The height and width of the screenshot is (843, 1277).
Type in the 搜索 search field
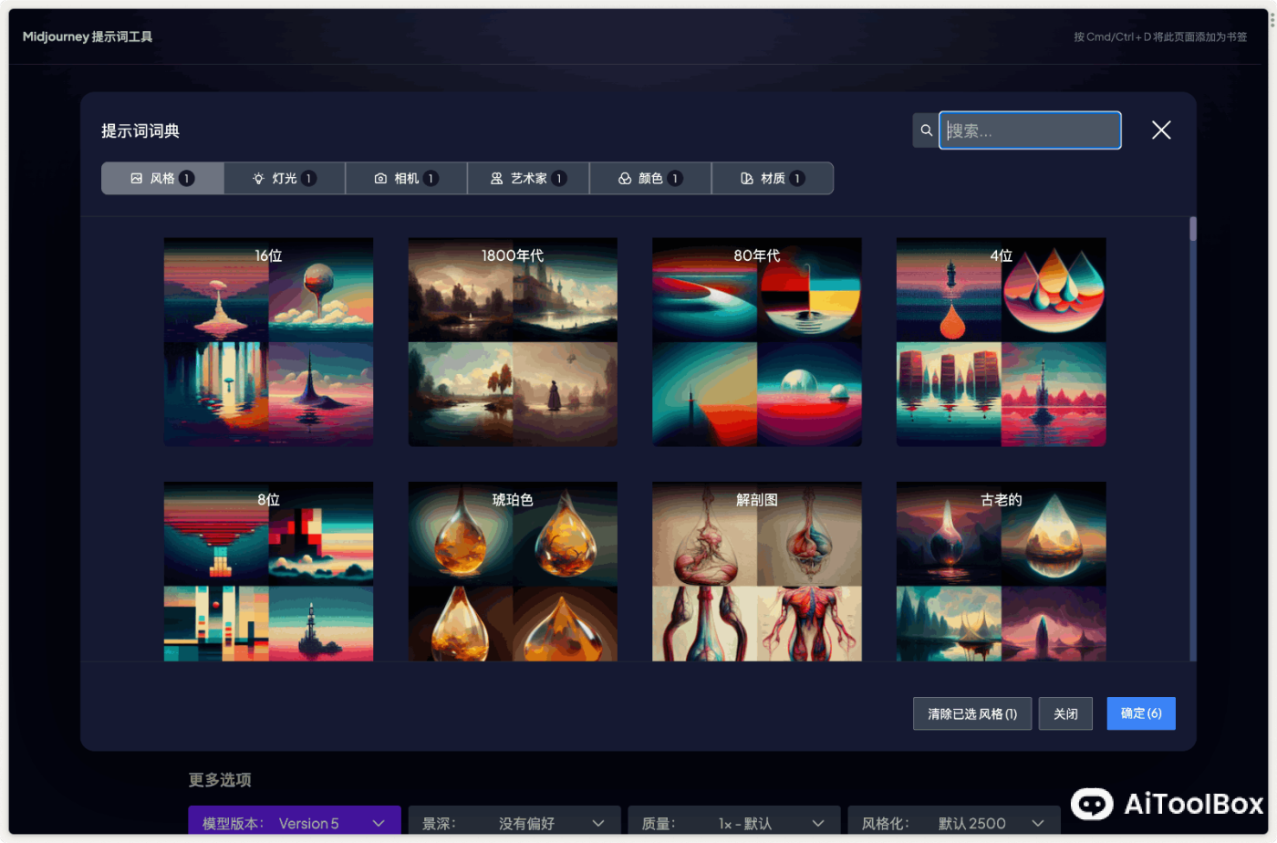(1030, 130)
